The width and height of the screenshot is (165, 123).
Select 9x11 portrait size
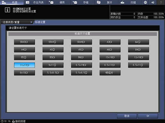[53, 65]
